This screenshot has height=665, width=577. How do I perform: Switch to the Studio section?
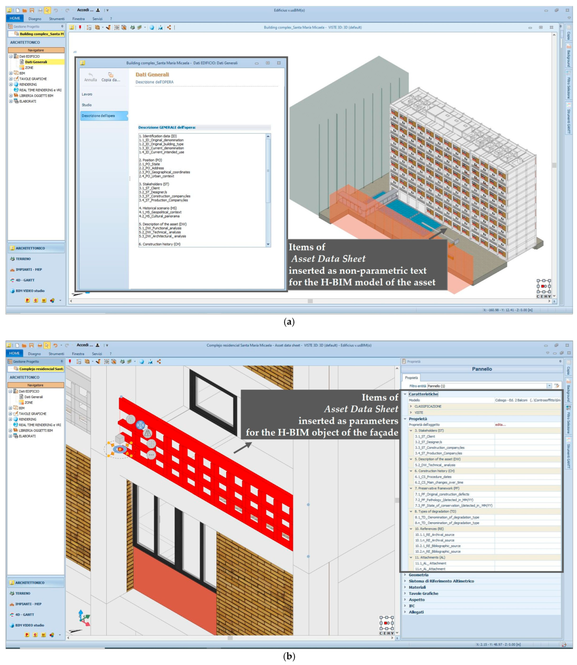pos(87,105)
